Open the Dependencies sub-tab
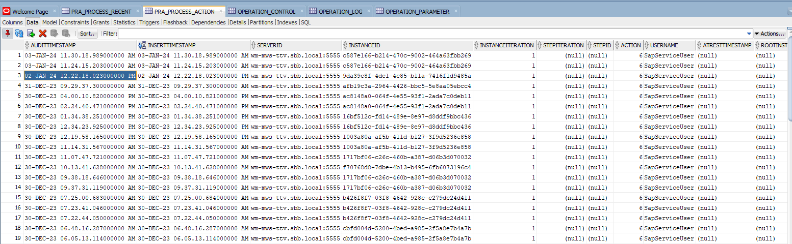This screenshot has height=244, width=792. pyautogui.click(x=209, y=22)
